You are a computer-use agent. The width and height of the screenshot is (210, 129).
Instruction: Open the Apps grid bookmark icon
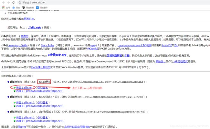3,7
